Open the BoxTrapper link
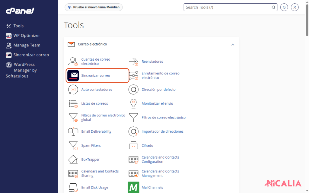The width and height of the screenshot is (309, 193). 91,159
